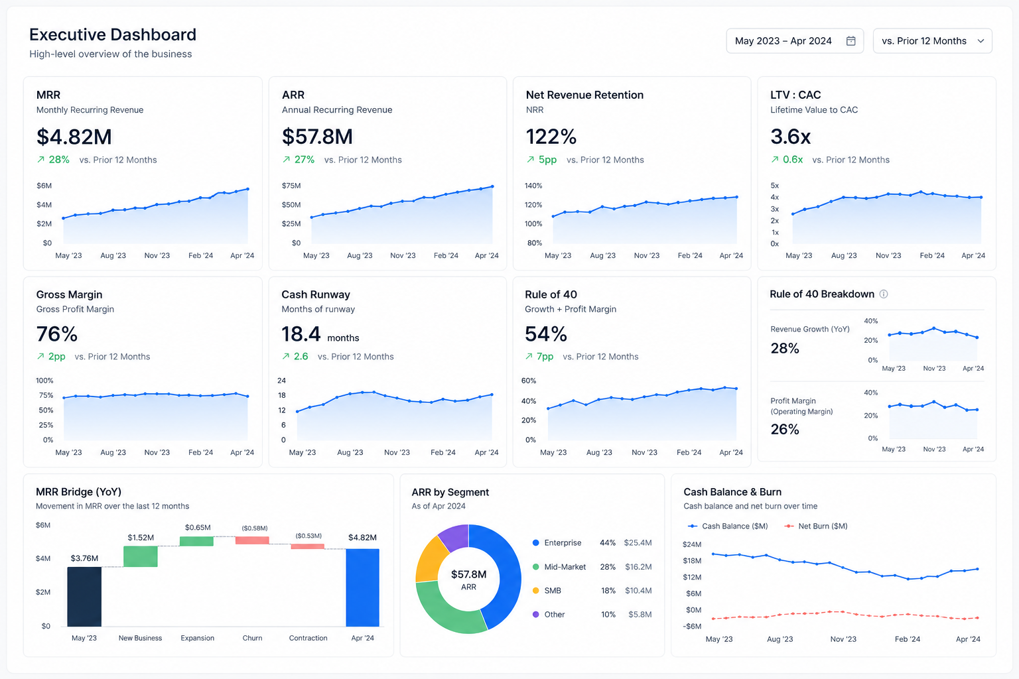Select the Mid-Market legend row

592,567
